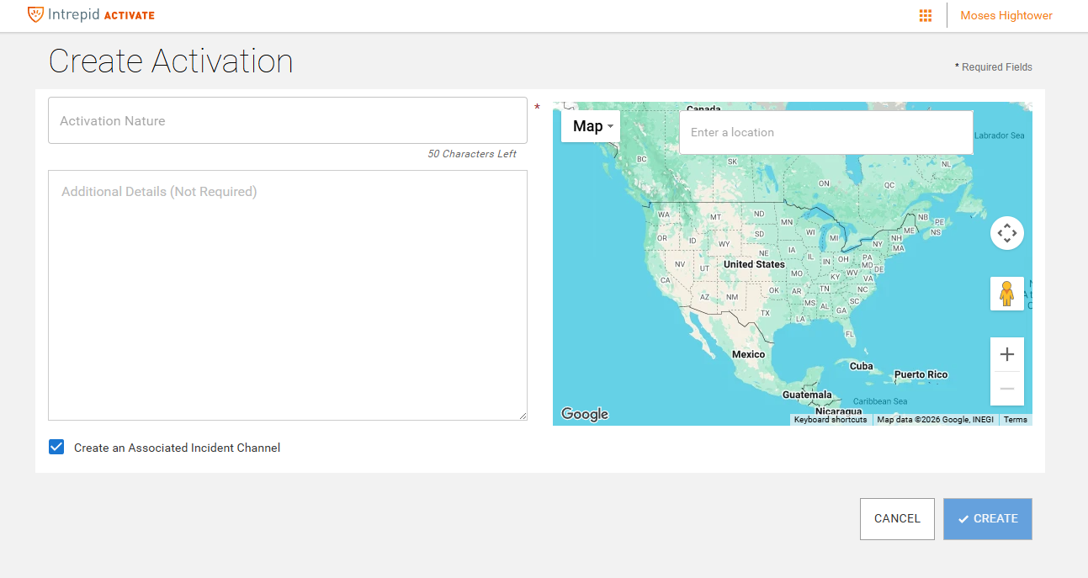Click the Create Activation heading

pyautogui.click(x=171, y=61)
